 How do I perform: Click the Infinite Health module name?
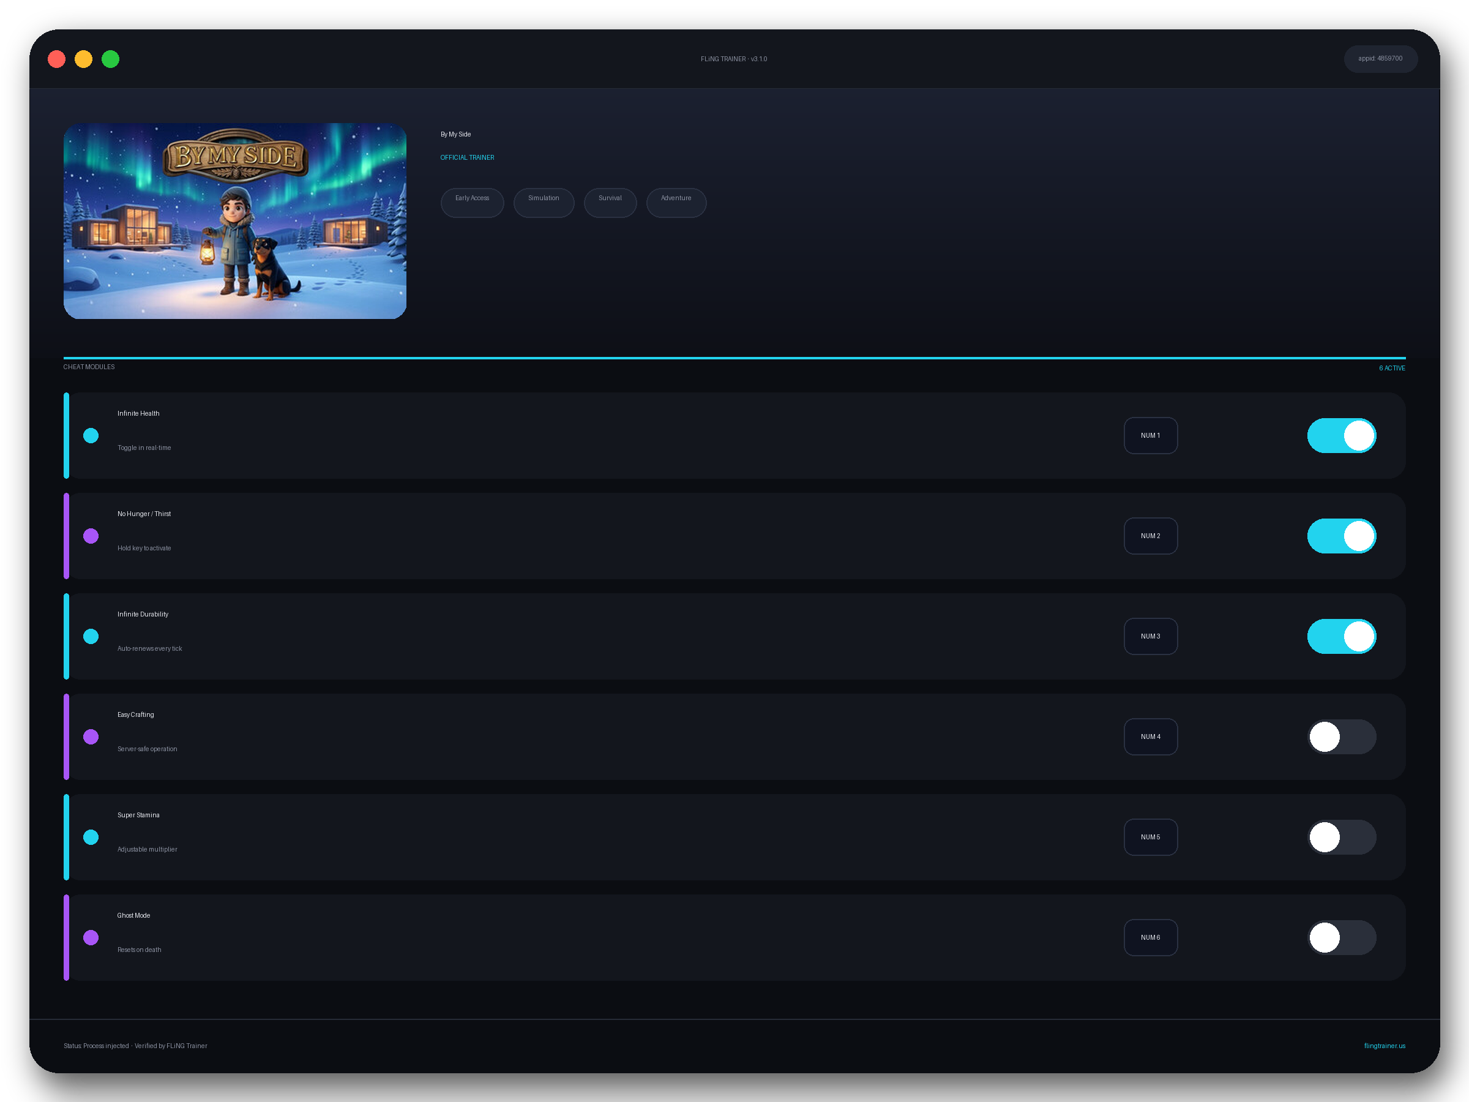click(138, 413)
